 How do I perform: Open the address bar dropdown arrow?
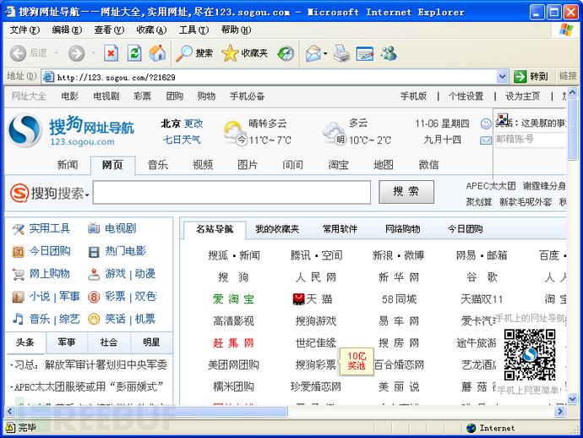(503, 77)
